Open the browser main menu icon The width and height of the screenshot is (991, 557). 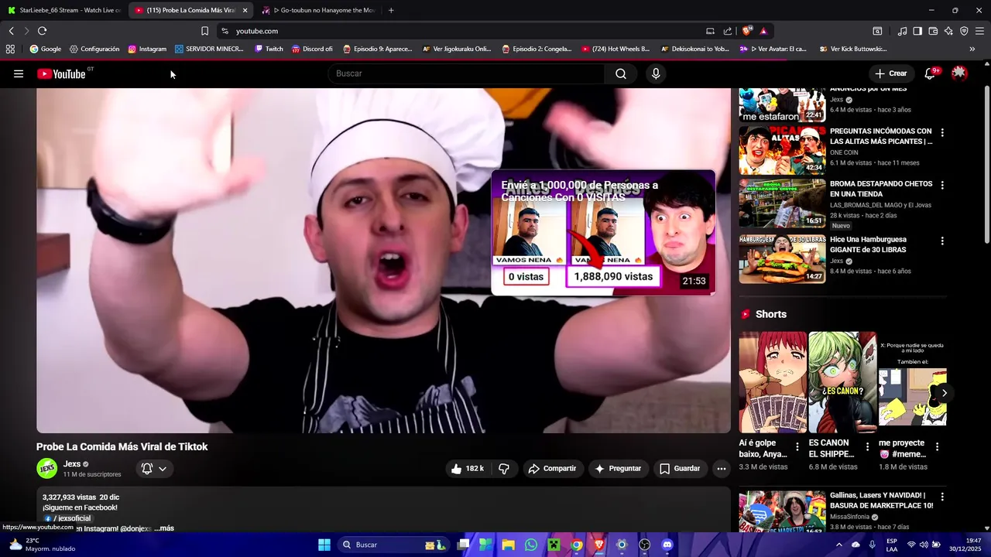pos(979,31)
